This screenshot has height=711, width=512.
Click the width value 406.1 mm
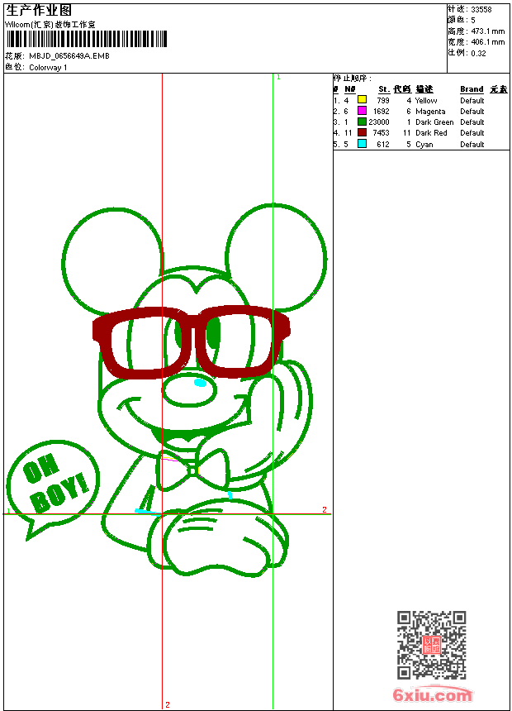pos(487,42)
